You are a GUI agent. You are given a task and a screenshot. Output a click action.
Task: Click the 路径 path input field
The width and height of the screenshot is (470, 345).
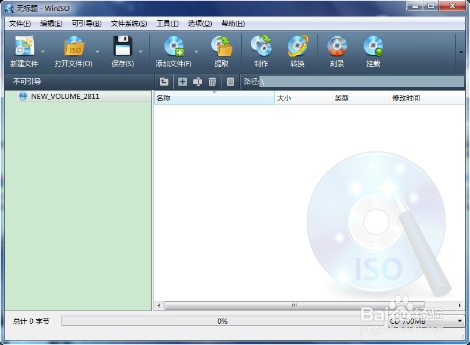[x=362, y=82]
